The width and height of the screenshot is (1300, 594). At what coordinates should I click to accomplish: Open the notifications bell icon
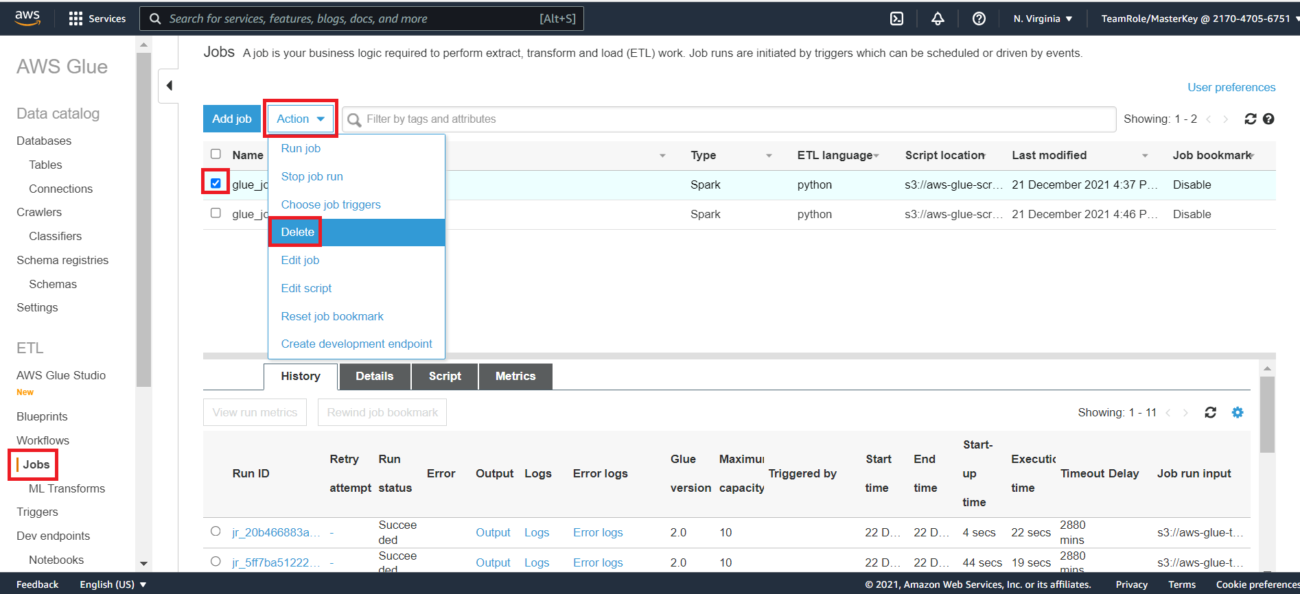[x=938, y=19]
